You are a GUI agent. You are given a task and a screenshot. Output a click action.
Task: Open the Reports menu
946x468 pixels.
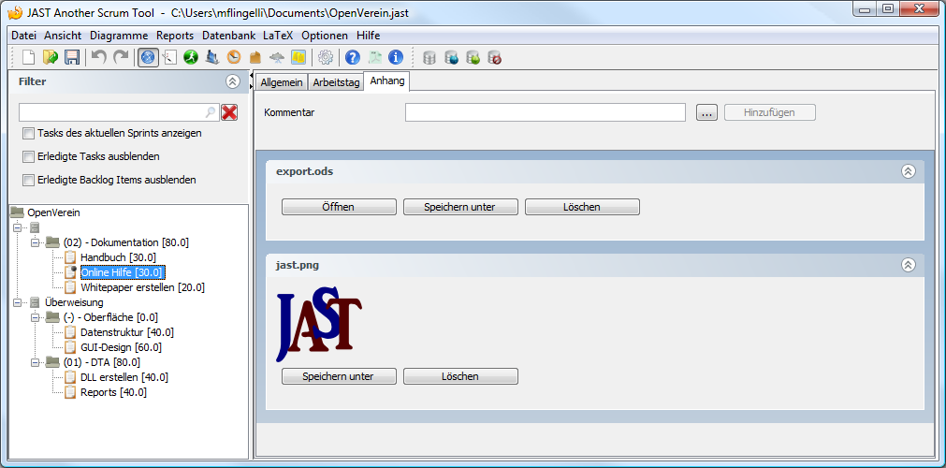coord(175,35)
